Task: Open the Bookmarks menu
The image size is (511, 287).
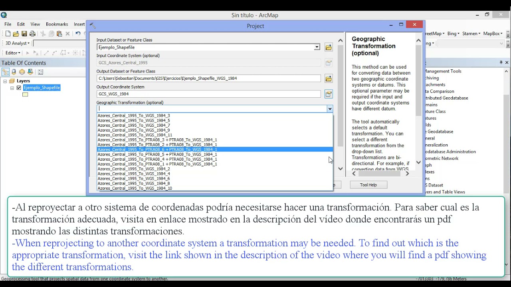Action: pos(57,24)
